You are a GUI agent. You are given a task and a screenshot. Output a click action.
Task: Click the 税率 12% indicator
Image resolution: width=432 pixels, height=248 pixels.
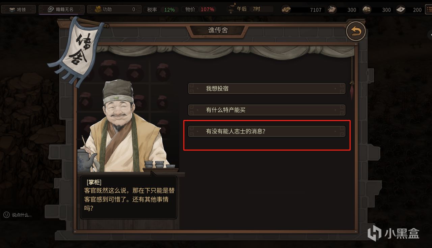pyautogui.click(x=161, y=9)
